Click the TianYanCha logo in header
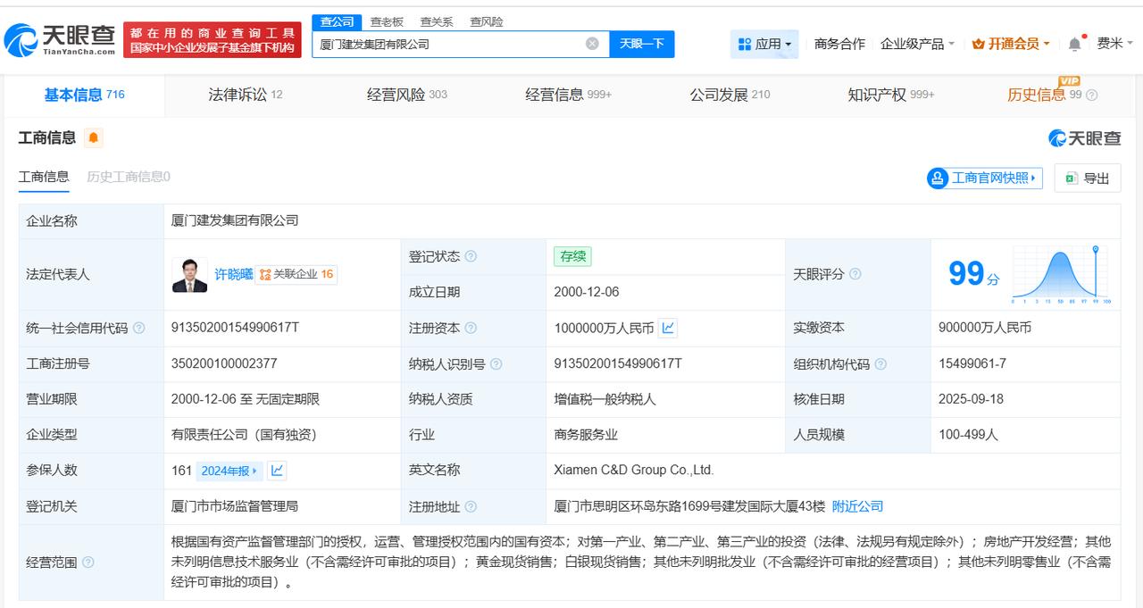Image resolution: width=1143 pixels, height=608 pixels. tap(60, 40)
